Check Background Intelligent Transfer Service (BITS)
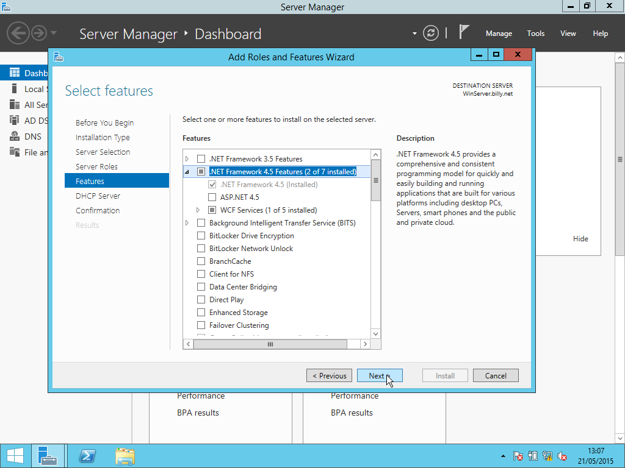Image resolution: width=625 pixels, height=468 pixels. click(201, 223)
